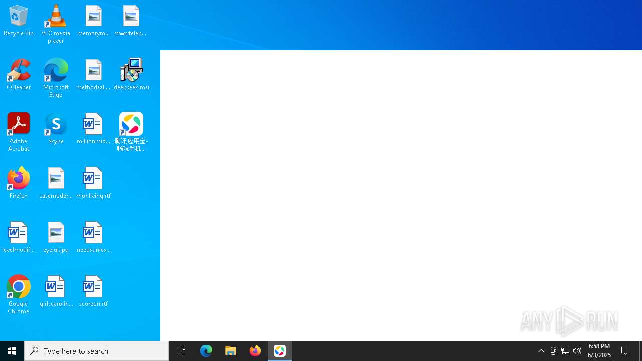The image size is (642, 361).
Task: Open File Explorer from taskbar
Action: [231, 351]
